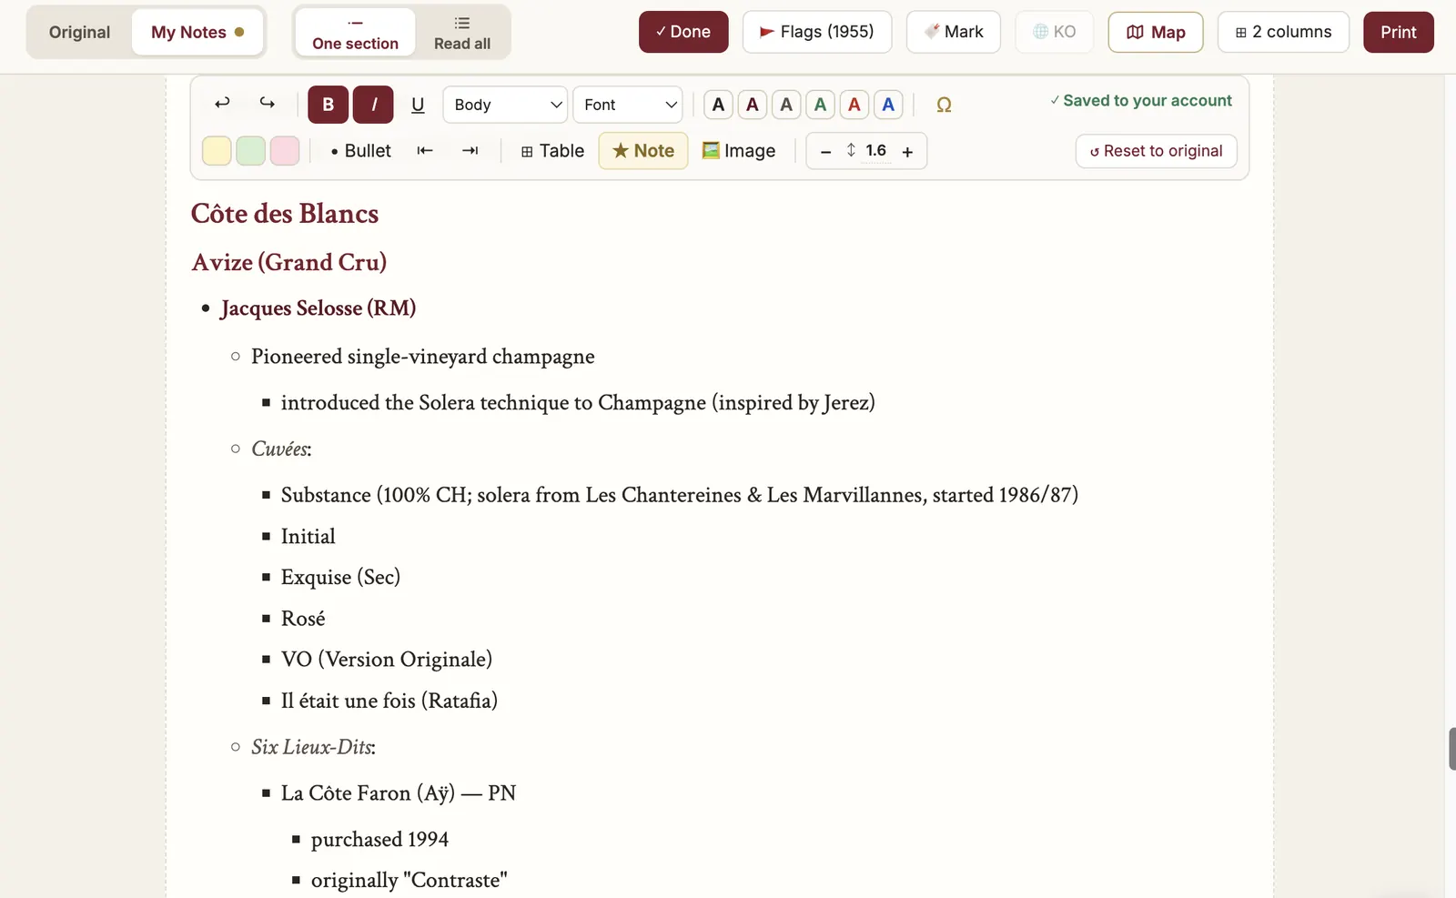Image resolution: width=1456 pixels, height=898 pixels.
Task: Click 'Il était une fois (Ratafia)' bullet
Action: point(389,701)
